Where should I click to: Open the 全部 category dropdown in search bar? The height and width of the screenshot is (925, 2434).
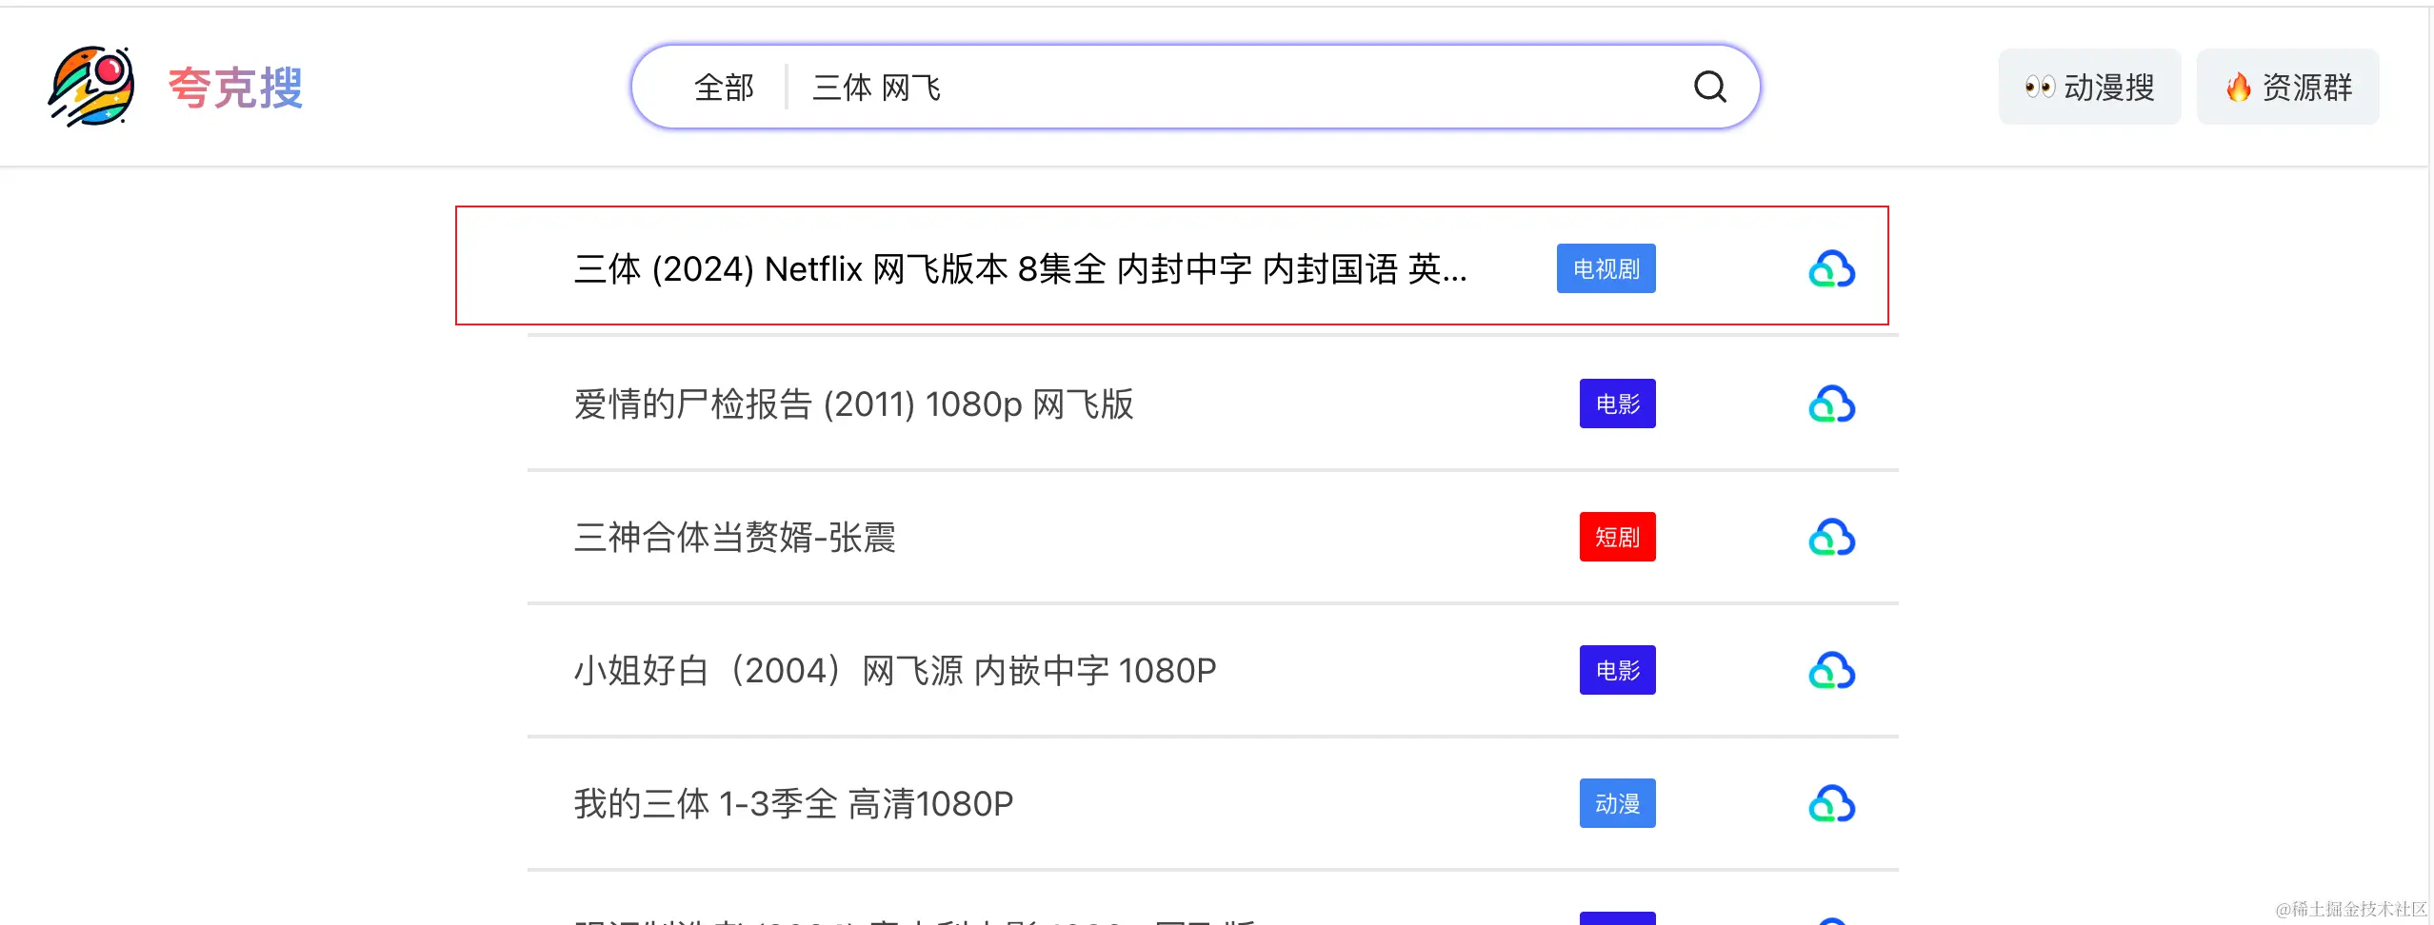[x=724, y=88]
